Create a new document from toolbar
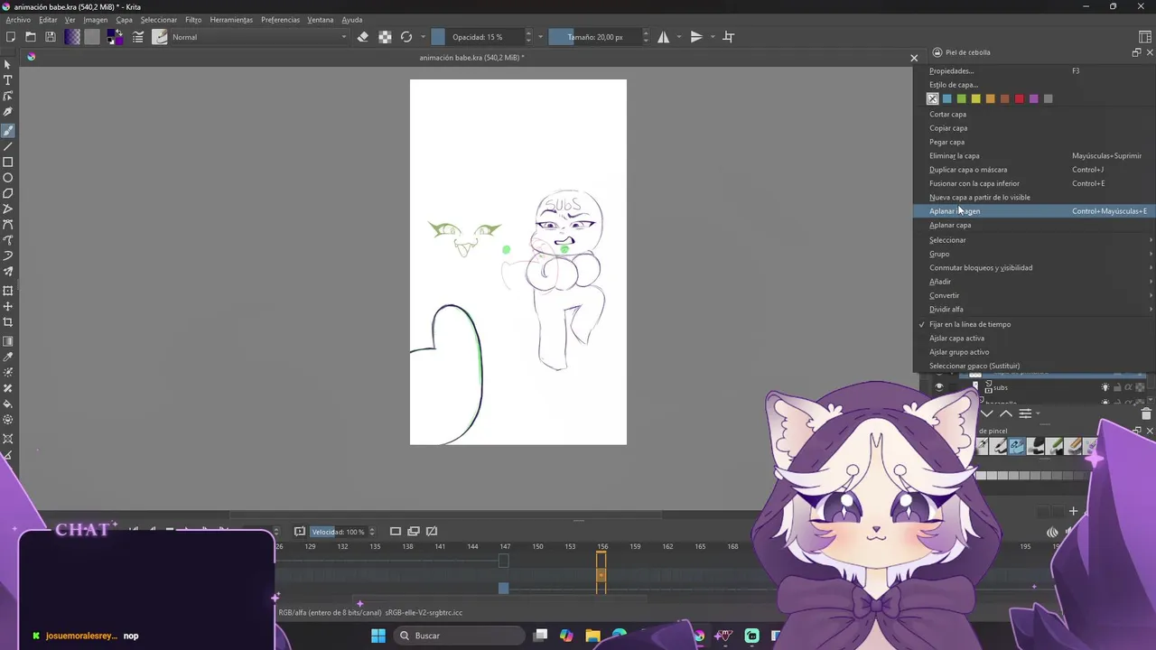 pos(10,37)
